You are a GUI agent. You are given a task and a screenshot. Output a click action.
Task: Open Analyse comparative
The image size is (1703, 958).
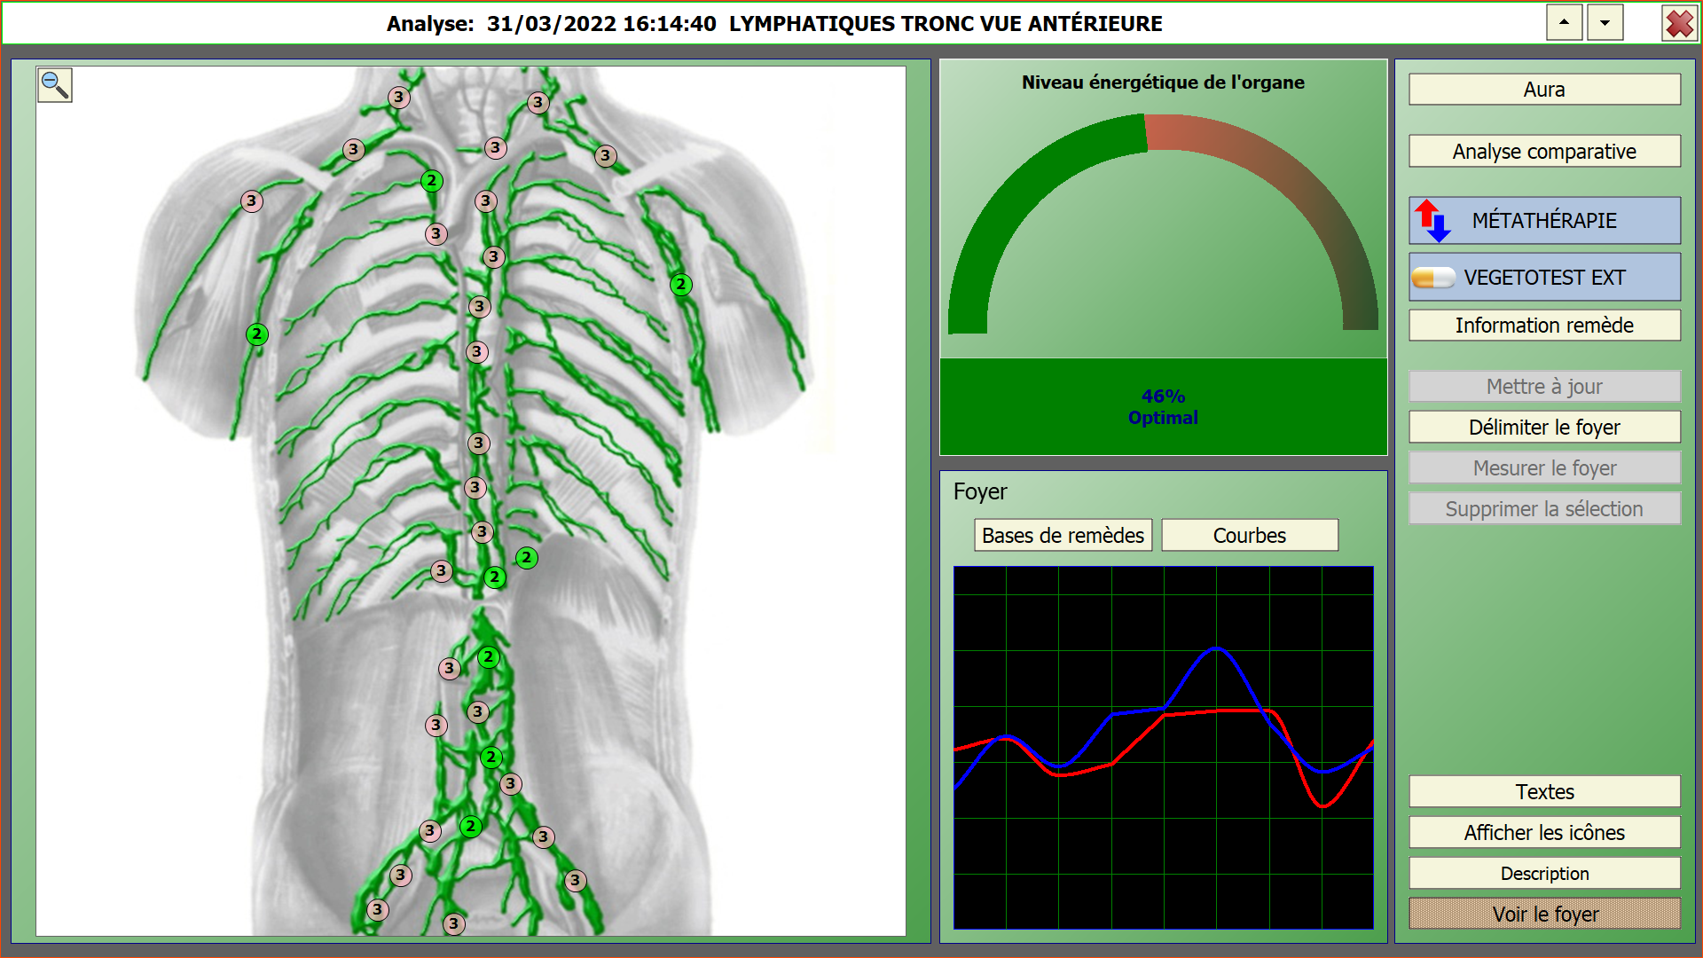point(1543,152)
